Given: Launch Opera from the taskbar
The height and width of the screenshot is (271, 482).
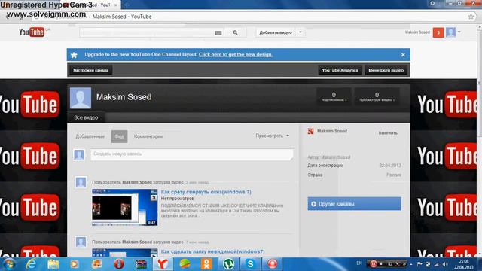Looking at the screenshot, I should tap(119, 264).
